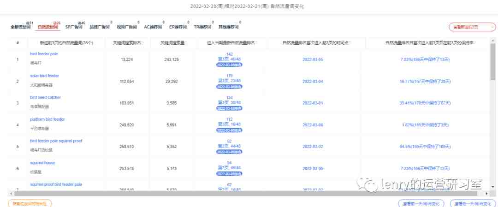Click search rank value 249,620
This screenshot has height=207, width=498.
pyautogui.click(x=127, y=125)
